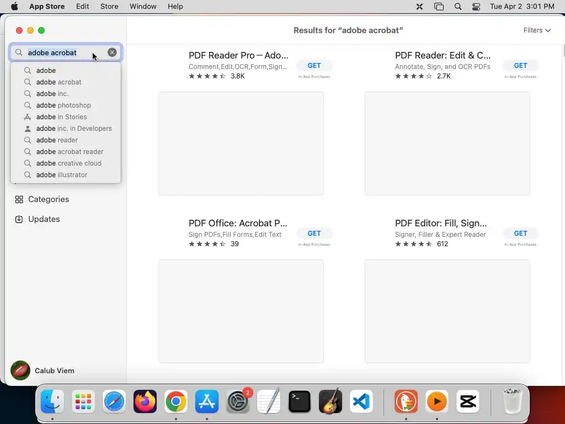Open the screenshot preview under PDF Reader: Edit

(x=447, y=144)
